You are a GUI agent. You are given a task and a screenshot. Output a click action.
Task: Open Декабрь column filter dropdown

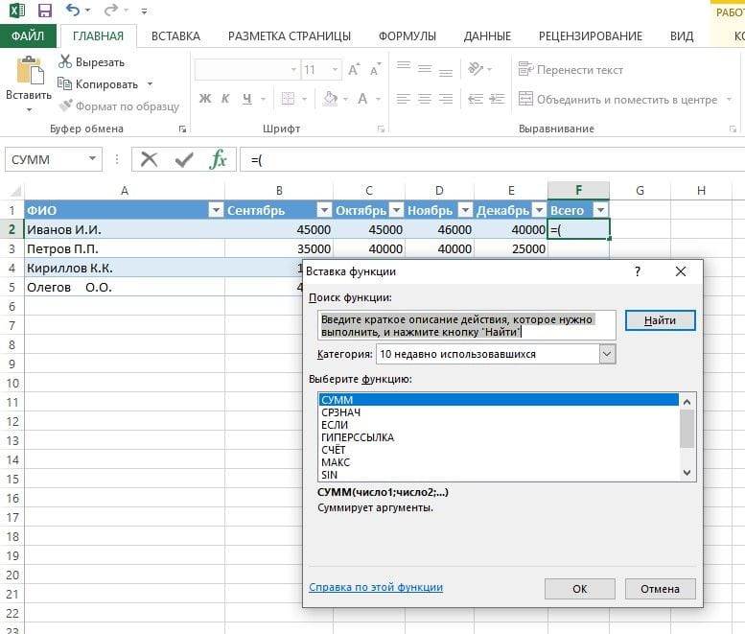coord(539,210)
